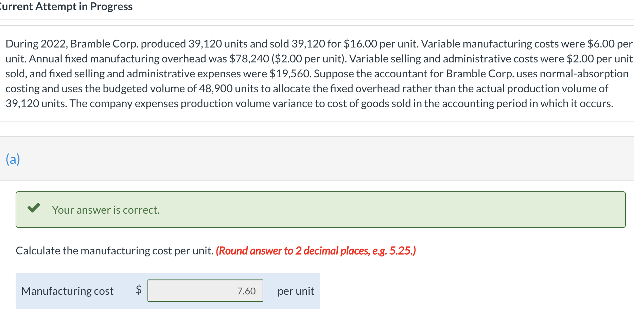Click the dollar sign before the input
Image resolution: width=634 pixels, height=329 pixels.
click(x=139, y=289)
